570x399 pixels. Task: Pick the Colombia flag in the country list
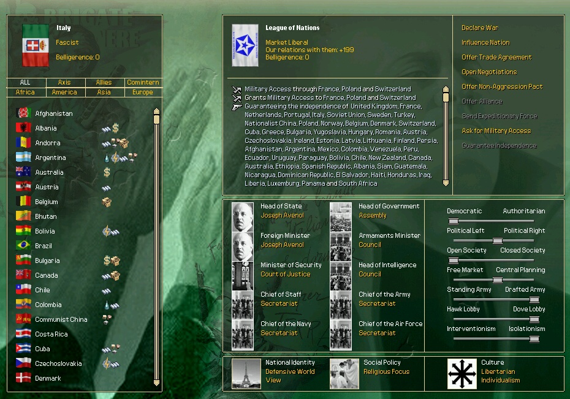[23, 305]
